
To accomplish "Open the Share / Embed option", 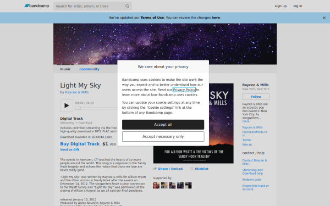I will coord(170,169).
